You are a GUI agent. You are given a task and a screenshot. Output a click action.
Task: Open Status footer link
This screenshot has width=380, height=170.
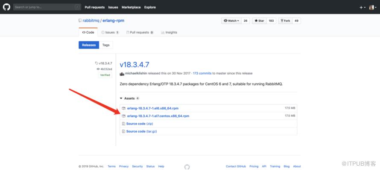coord(150,166)
